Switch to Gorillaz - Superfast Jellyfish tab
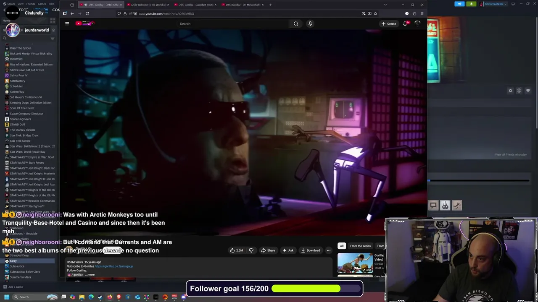The width and height of the screenshot is (538, 302). 195,5
